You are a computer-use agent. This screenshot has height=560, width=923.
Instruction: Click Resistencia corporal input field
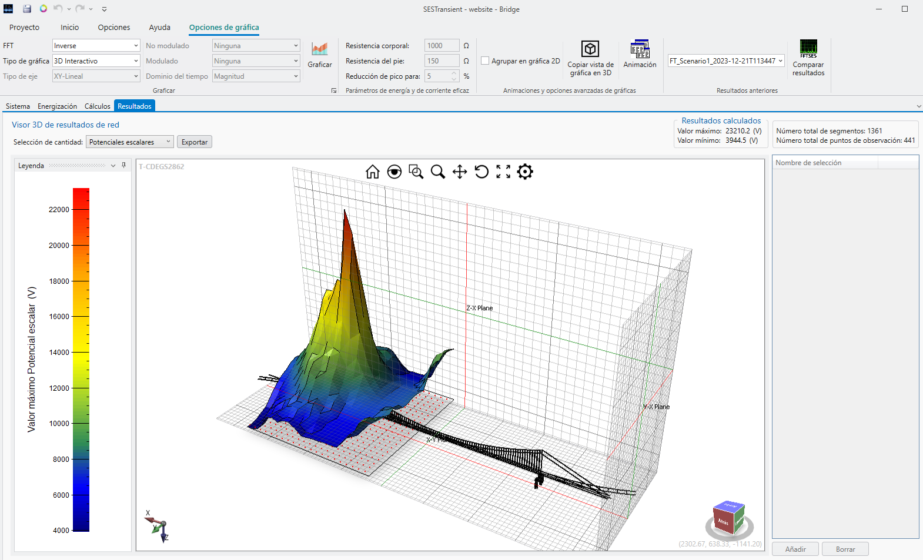442,45
